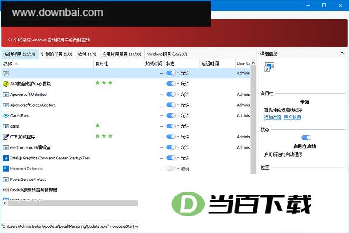Open 应用程序服务 (14/39) tab
This screenshot has height=233, width=349.
pyautogui.click(x=122, y=54)
